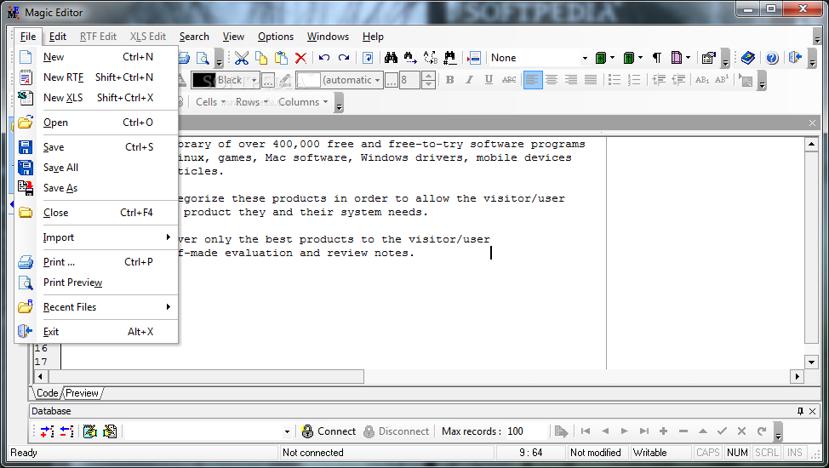Click the Go to line binoculars icon
The height and width of the screenshot is (468, 829).
click(450, 58)
